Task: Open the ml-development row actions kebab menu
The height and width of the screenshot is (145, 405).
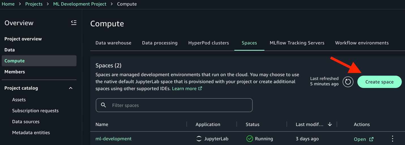Action: (393, 139)
